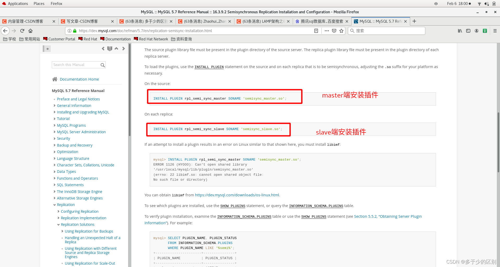Go up one level in manual
The height and width of the screenshot is (267, 500).
116,48
